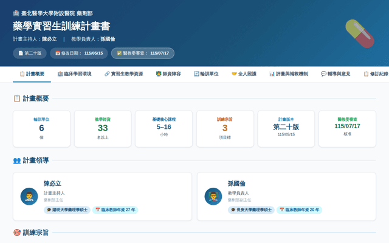Click the rotation icon on 輪訓單位 tab
This screenshot has height=243, width=389.
196,74
